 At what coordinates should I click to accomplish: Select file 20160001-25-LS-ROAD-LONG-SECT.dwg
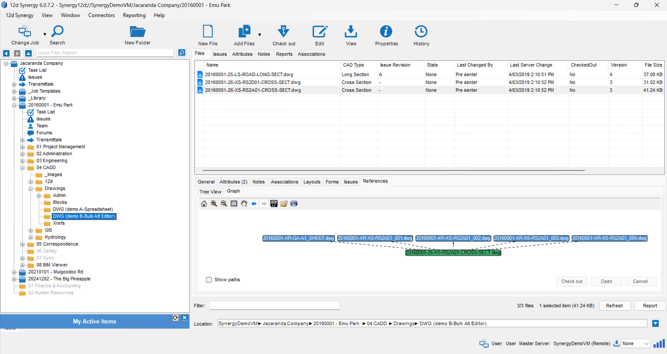coord(249,74)
